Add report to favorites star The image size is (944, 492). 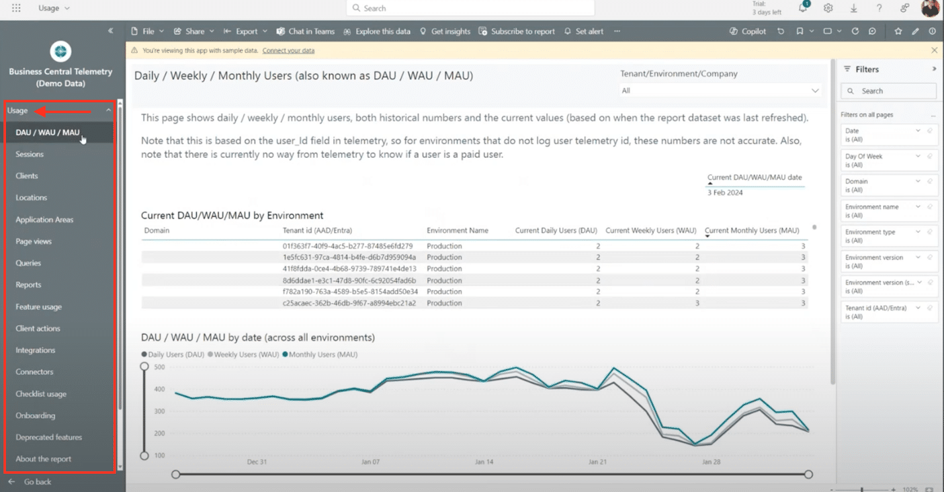(898, 31)
